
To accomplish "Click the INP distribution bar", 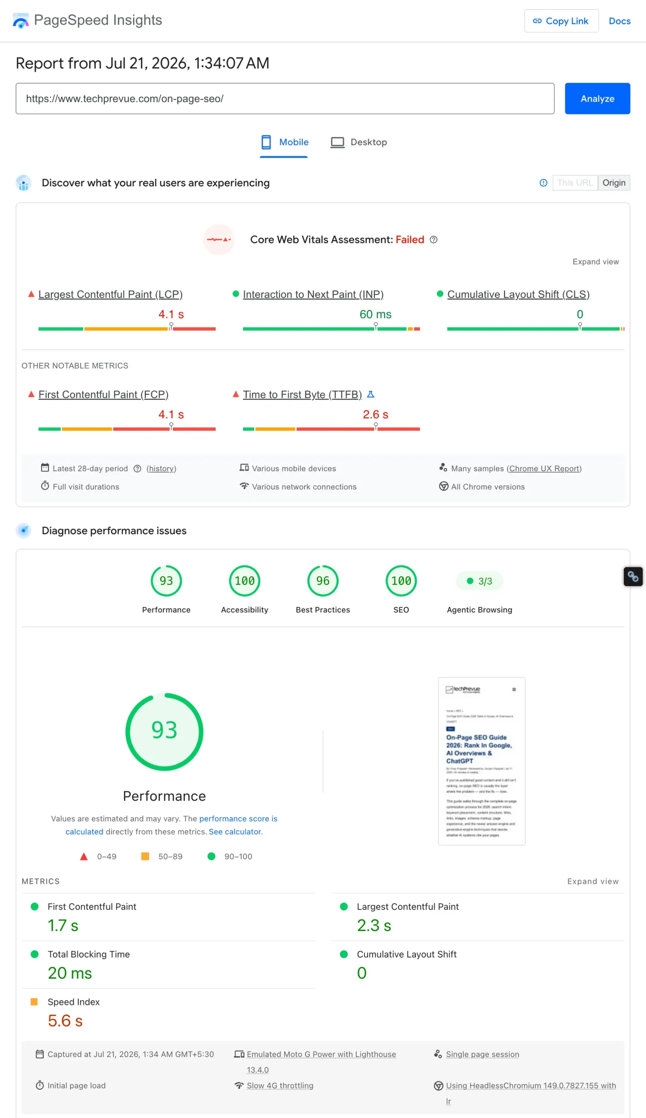I will [331, 329].
